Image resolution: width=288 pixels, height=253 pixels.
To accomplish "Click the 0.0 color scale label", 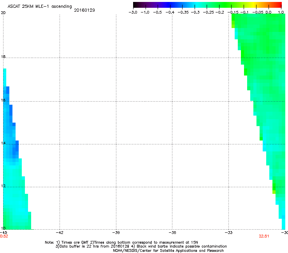I will click(269, 12).
